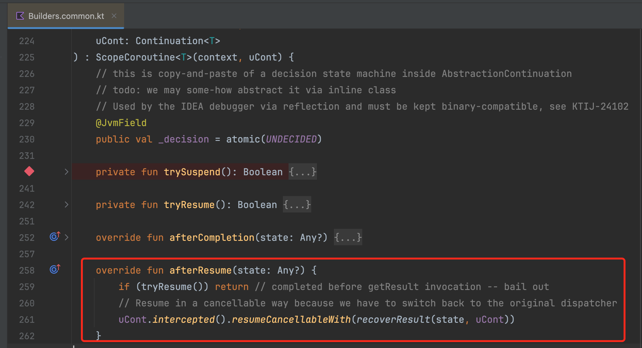Click the resumeCancellableWith method call
642x348 pixels.
pyautogui.click(x=291, y=320)
